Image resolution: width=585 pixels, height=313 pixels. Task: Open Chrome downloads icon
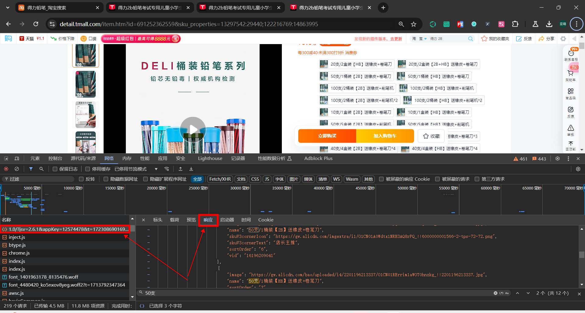[x=549, y=24]
